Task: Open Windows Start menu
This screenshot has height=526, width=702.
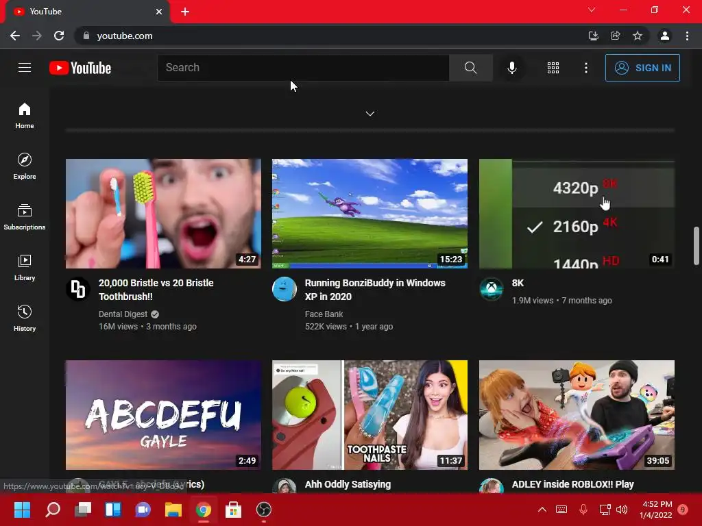Action: (22, 510)
